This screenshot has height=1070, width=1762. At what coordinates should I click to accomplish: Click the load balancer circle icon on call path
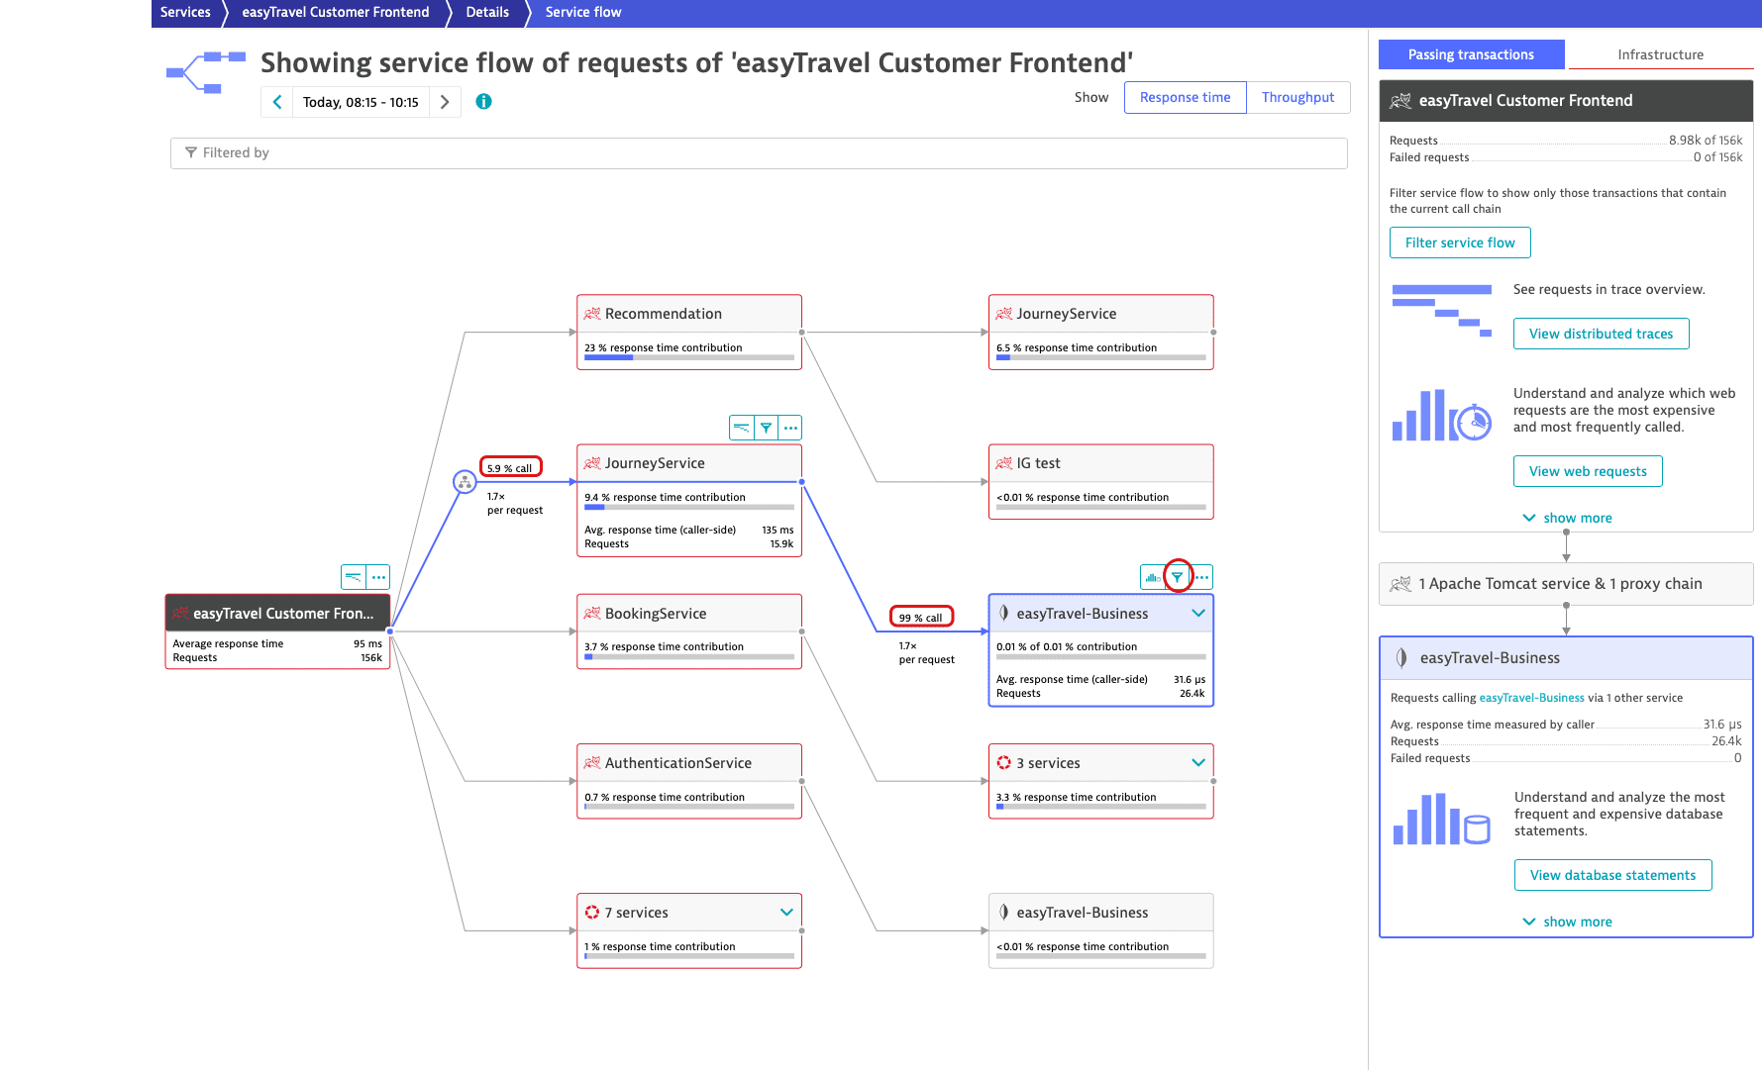click(465, 482)
